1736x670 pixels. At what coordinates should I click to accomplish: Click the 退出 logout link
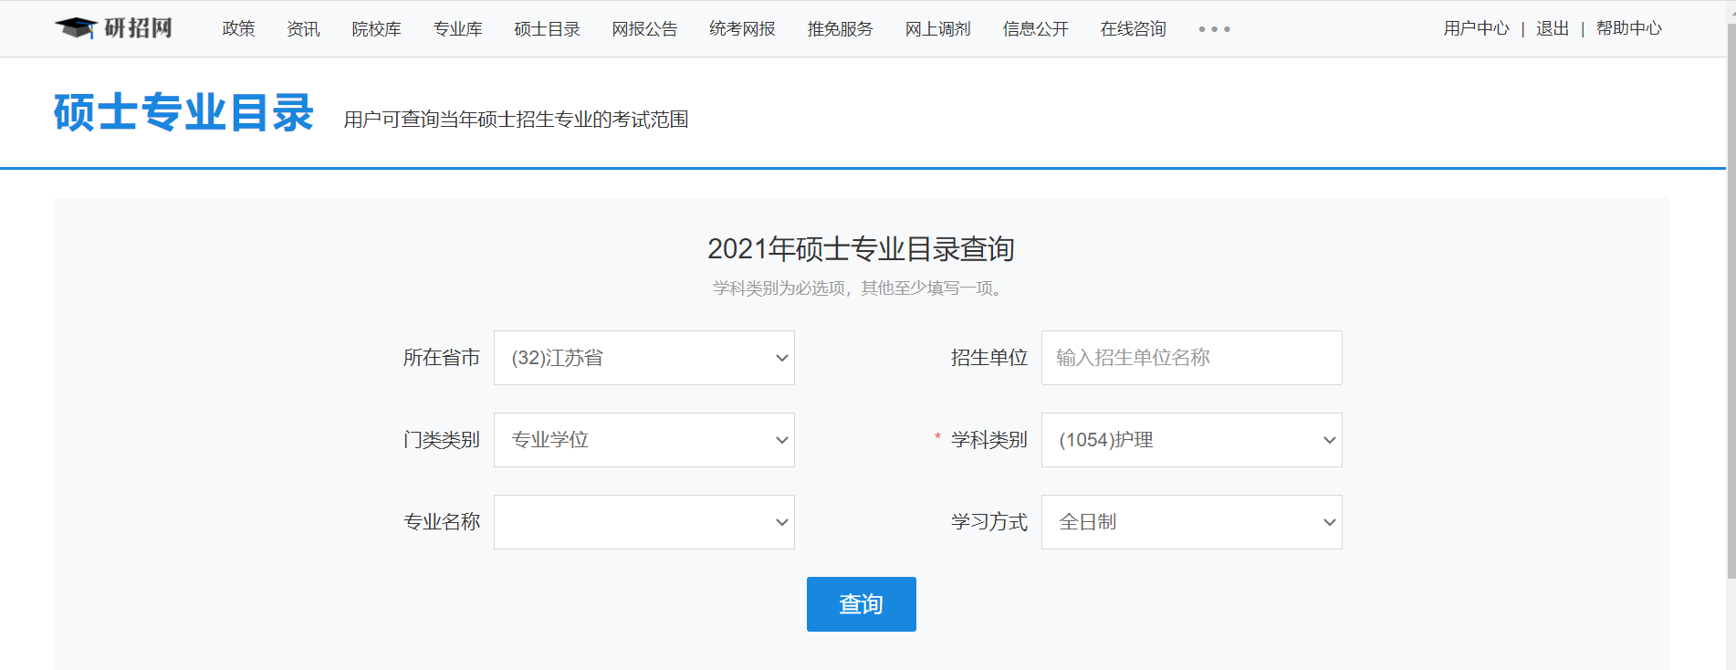[x=1552, y=28]
